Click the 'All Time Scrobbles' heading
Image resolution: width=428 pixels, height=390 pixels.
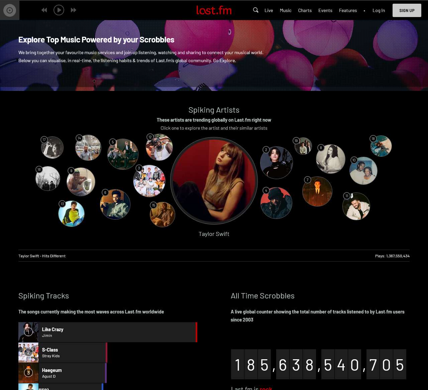(263, 296)
